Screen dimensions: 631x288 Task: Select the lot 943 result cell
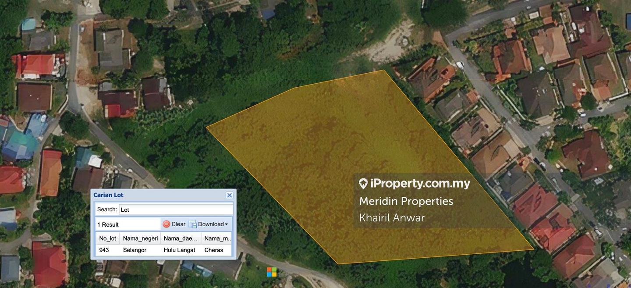108,250
